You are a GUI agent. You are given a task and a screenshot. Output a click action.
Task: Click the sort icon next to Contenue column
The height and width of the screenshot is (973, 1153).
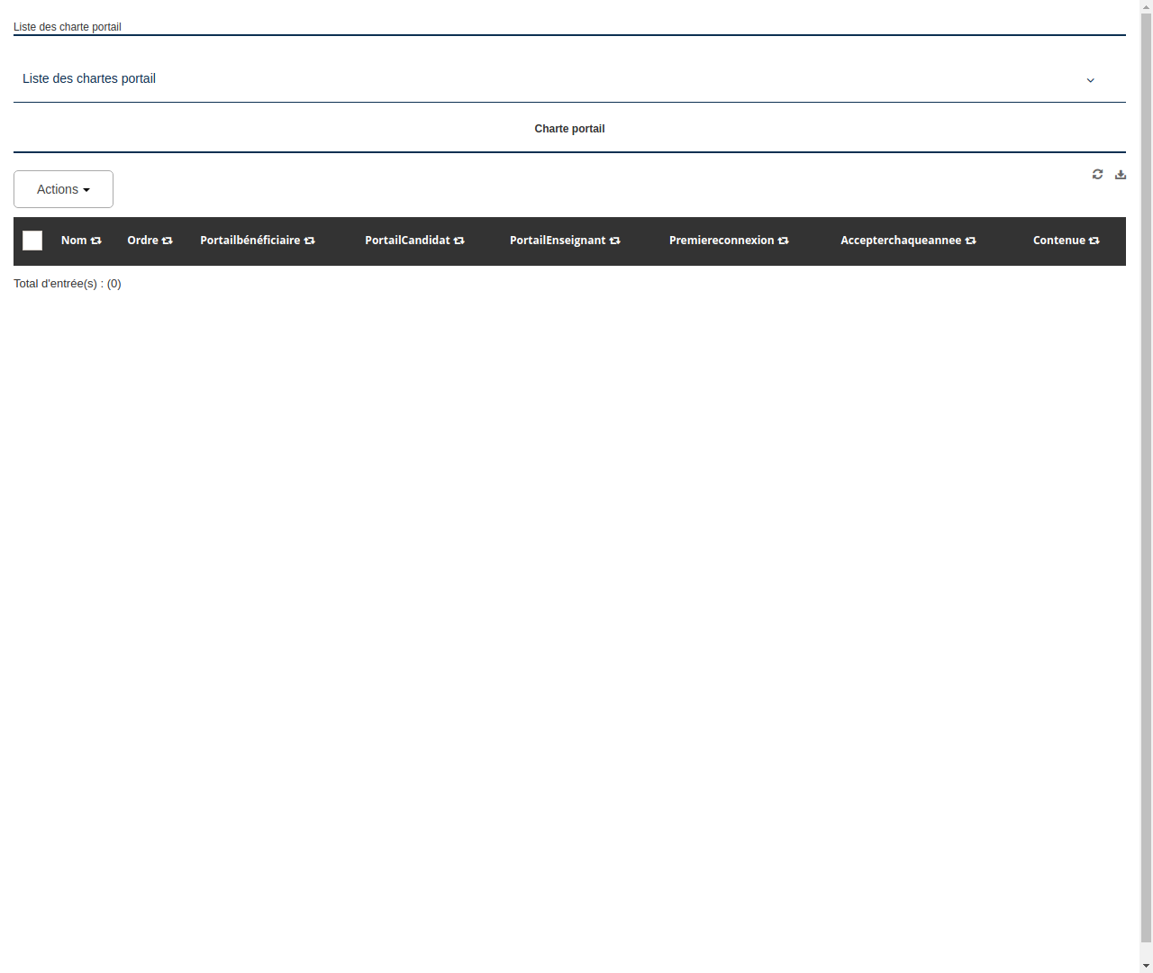coord(1094,241)
